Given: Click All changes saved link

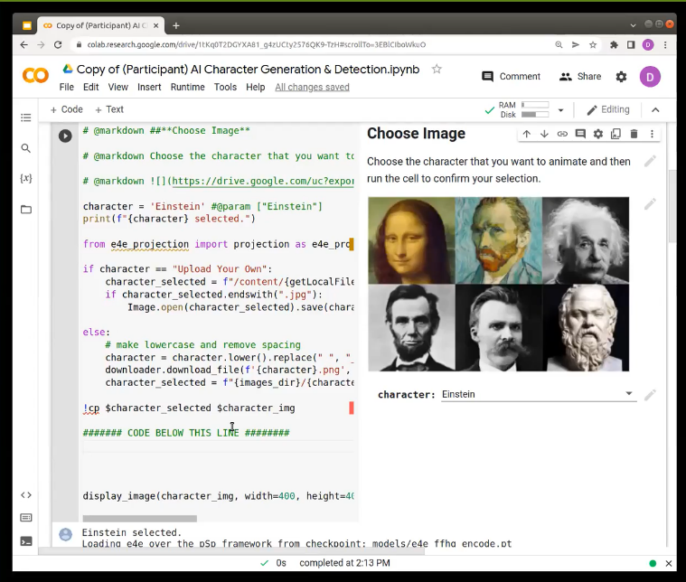Looking at the screenshot, I should 312,87.
